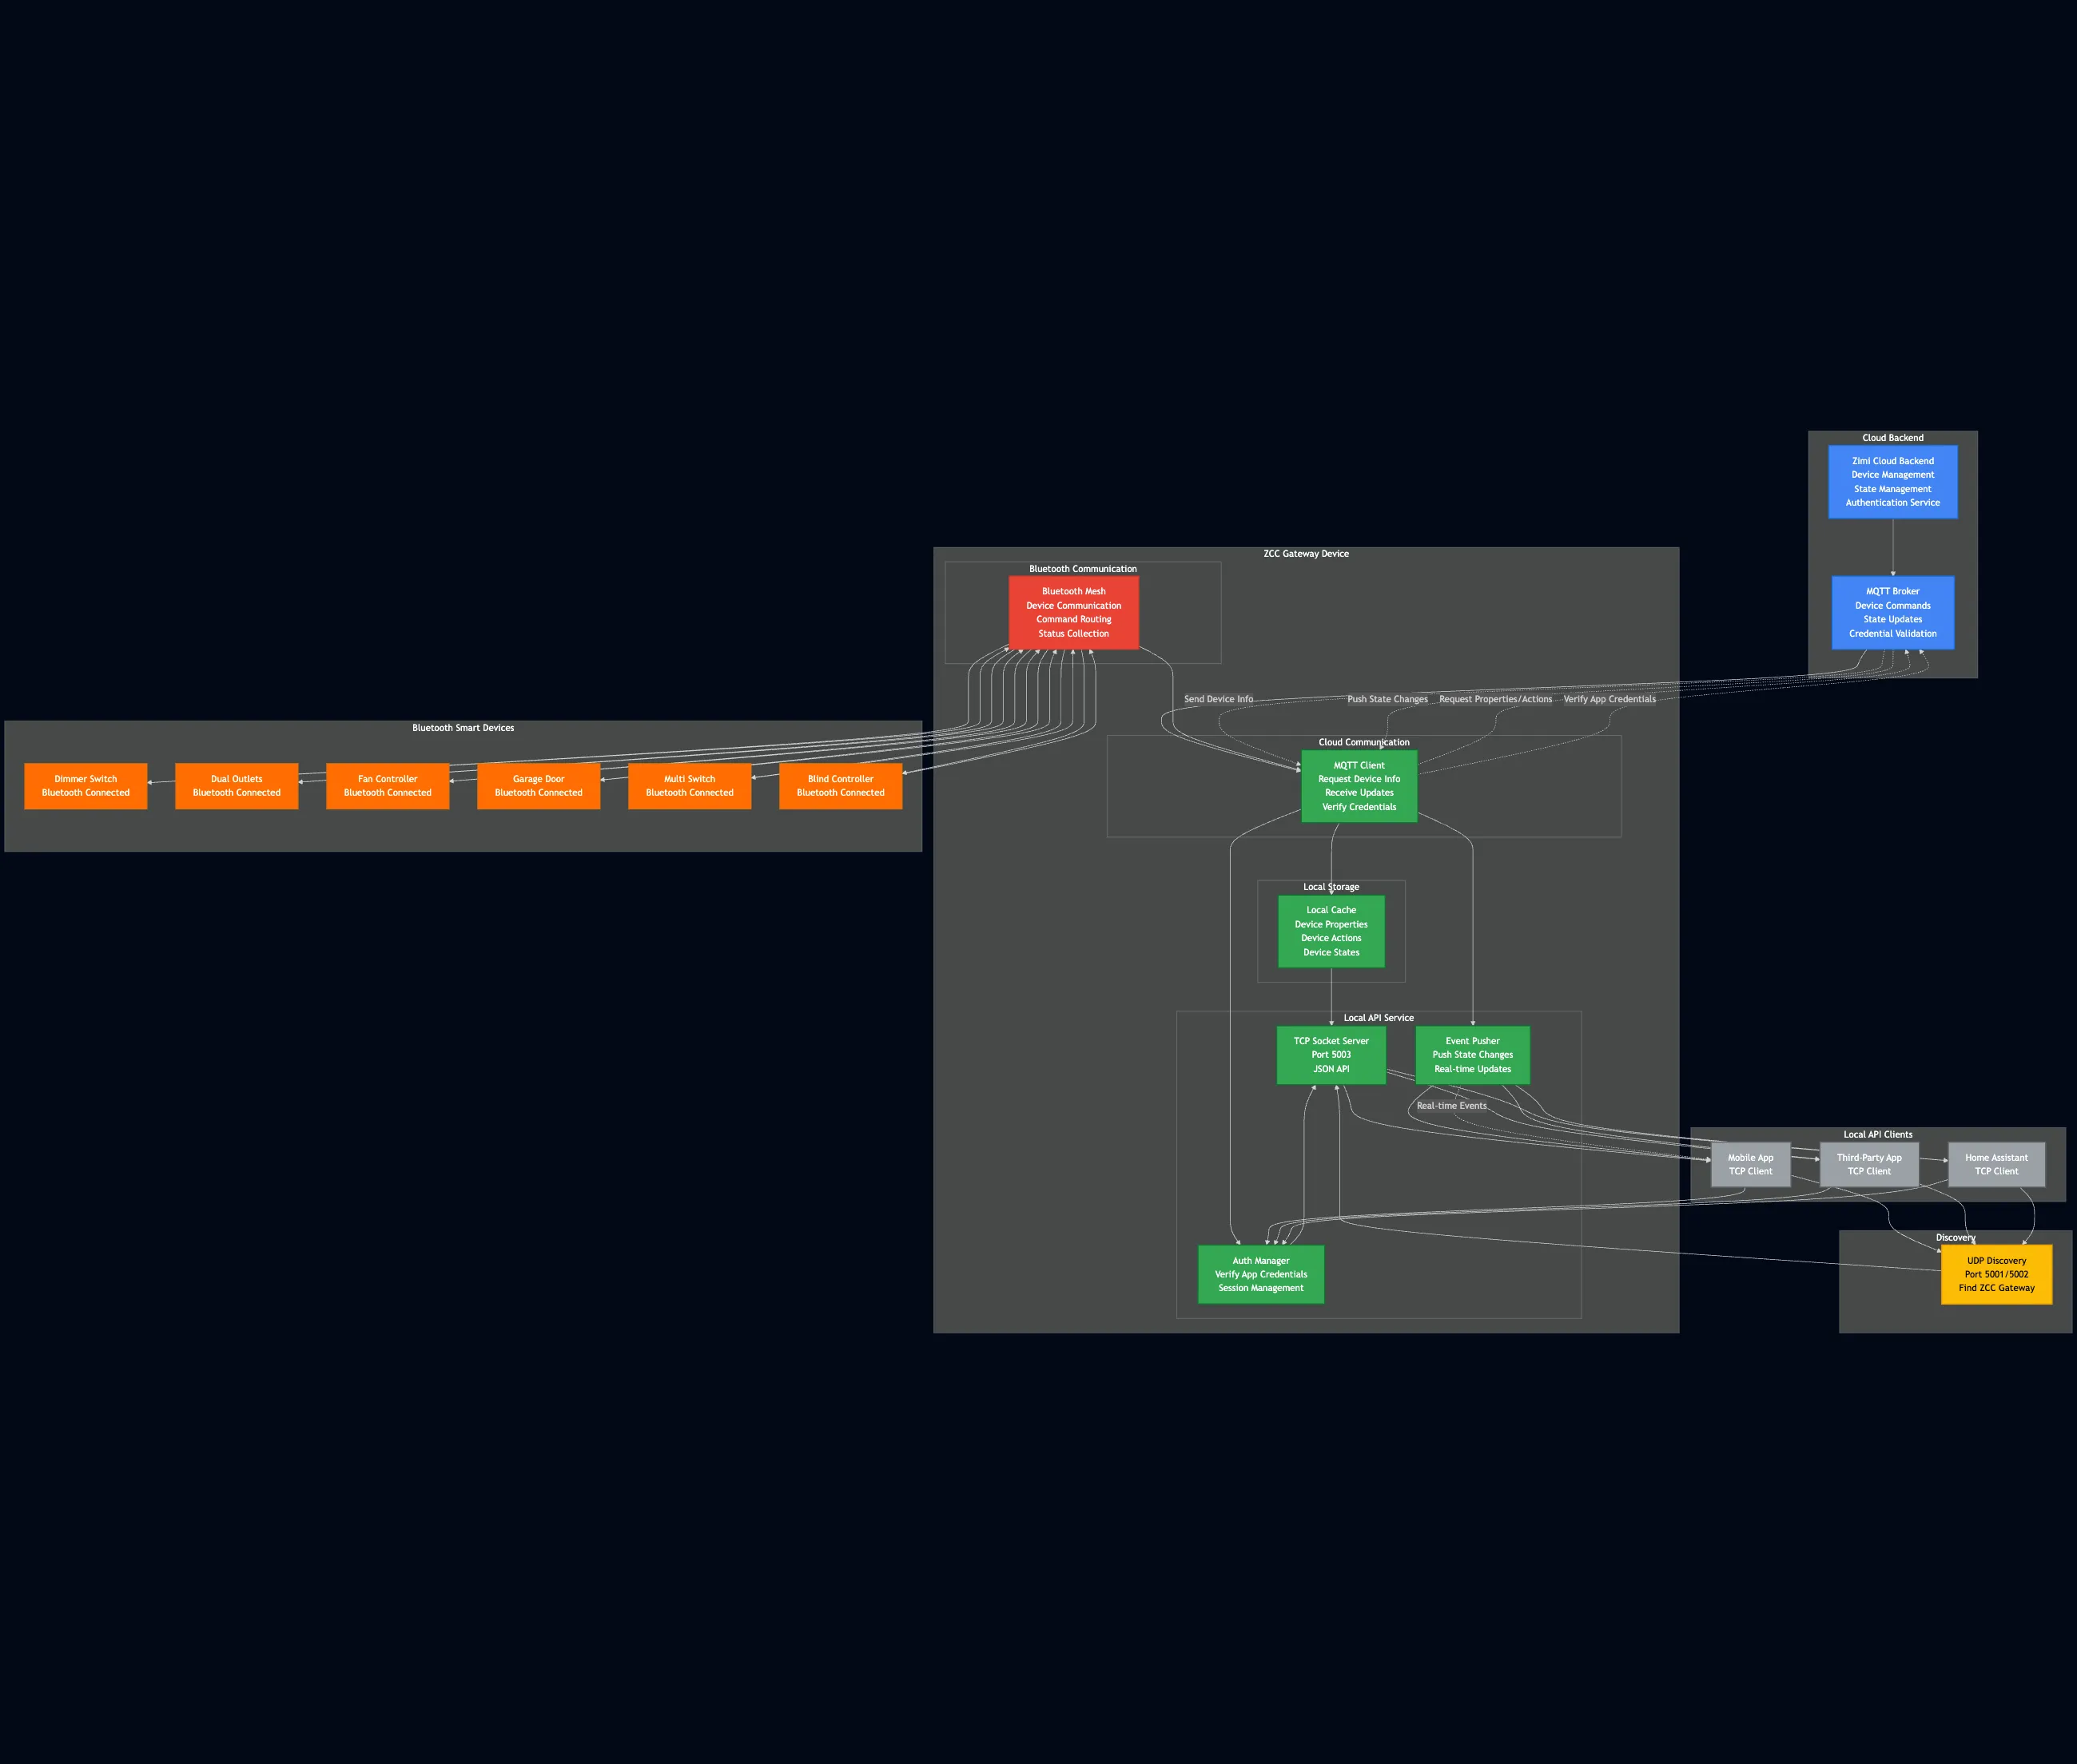The width and height of the screenshot is (2077, 1764).
Task: Click the Auth Manager node
Action: pos(1260,1274)
